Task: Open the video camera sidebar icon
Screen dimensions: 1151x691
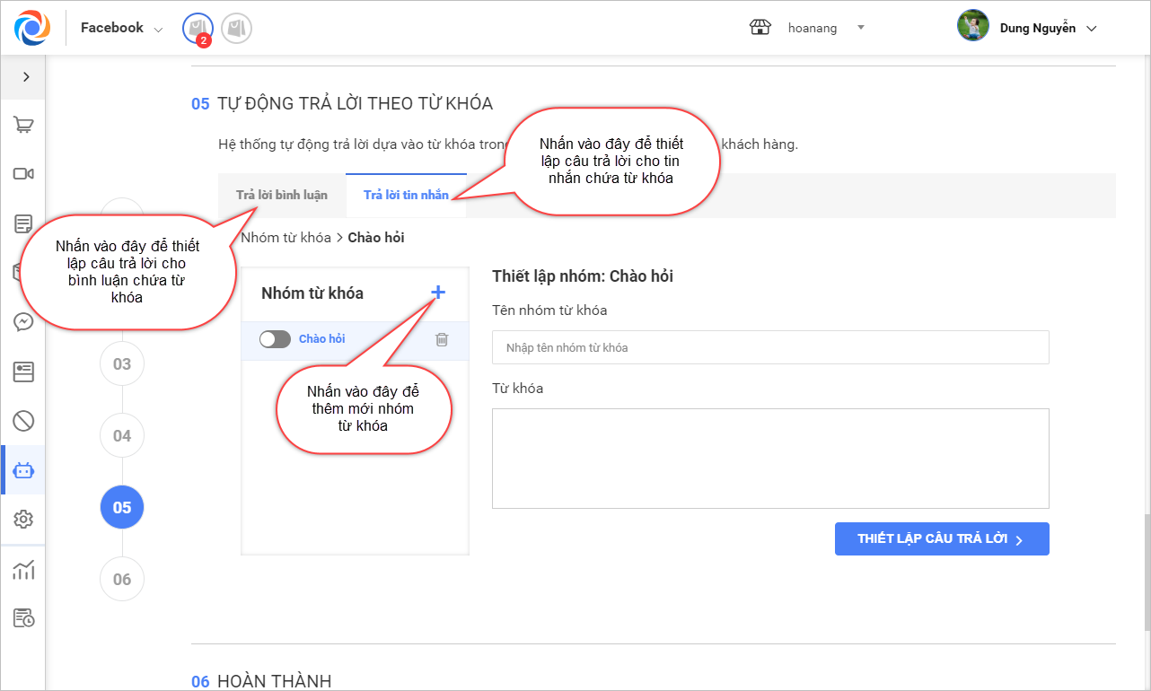Action: [23, 174]
